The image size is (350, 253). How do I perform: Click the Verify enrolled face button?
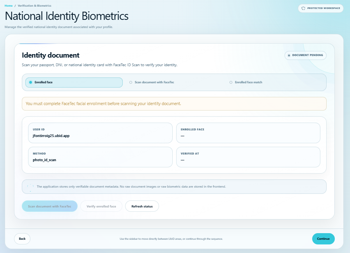click(x=101, y=206)
